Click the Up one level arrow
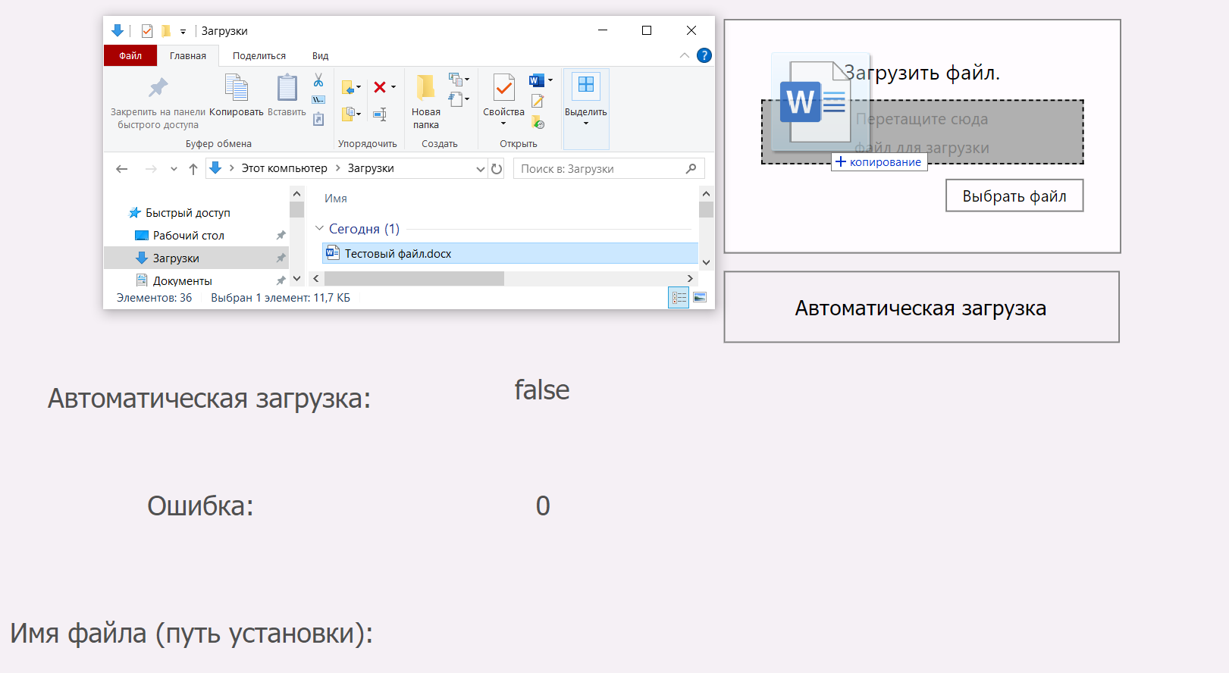This screenshot has width=1229, height=673. (193, 169)
